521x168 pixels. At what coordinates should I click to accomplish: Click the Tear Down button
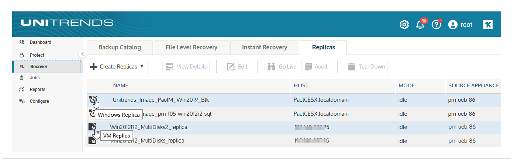click(366, 67)
